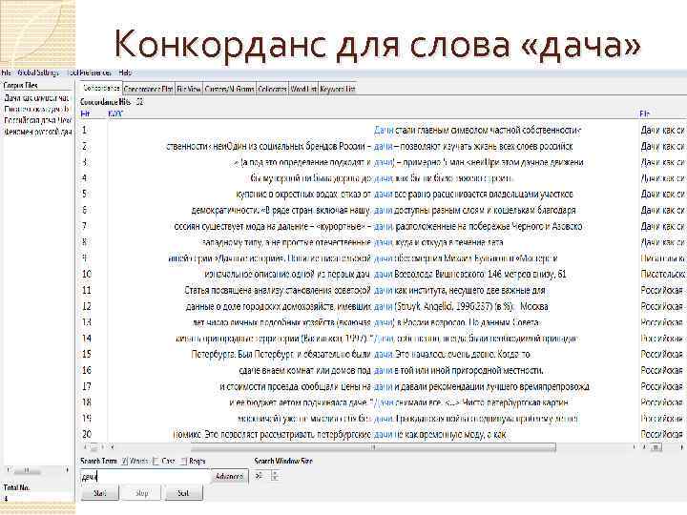Screen dimensions: 687x515
Task: Select corpus file 'Российская дача'
Action: tap(37, 120)
